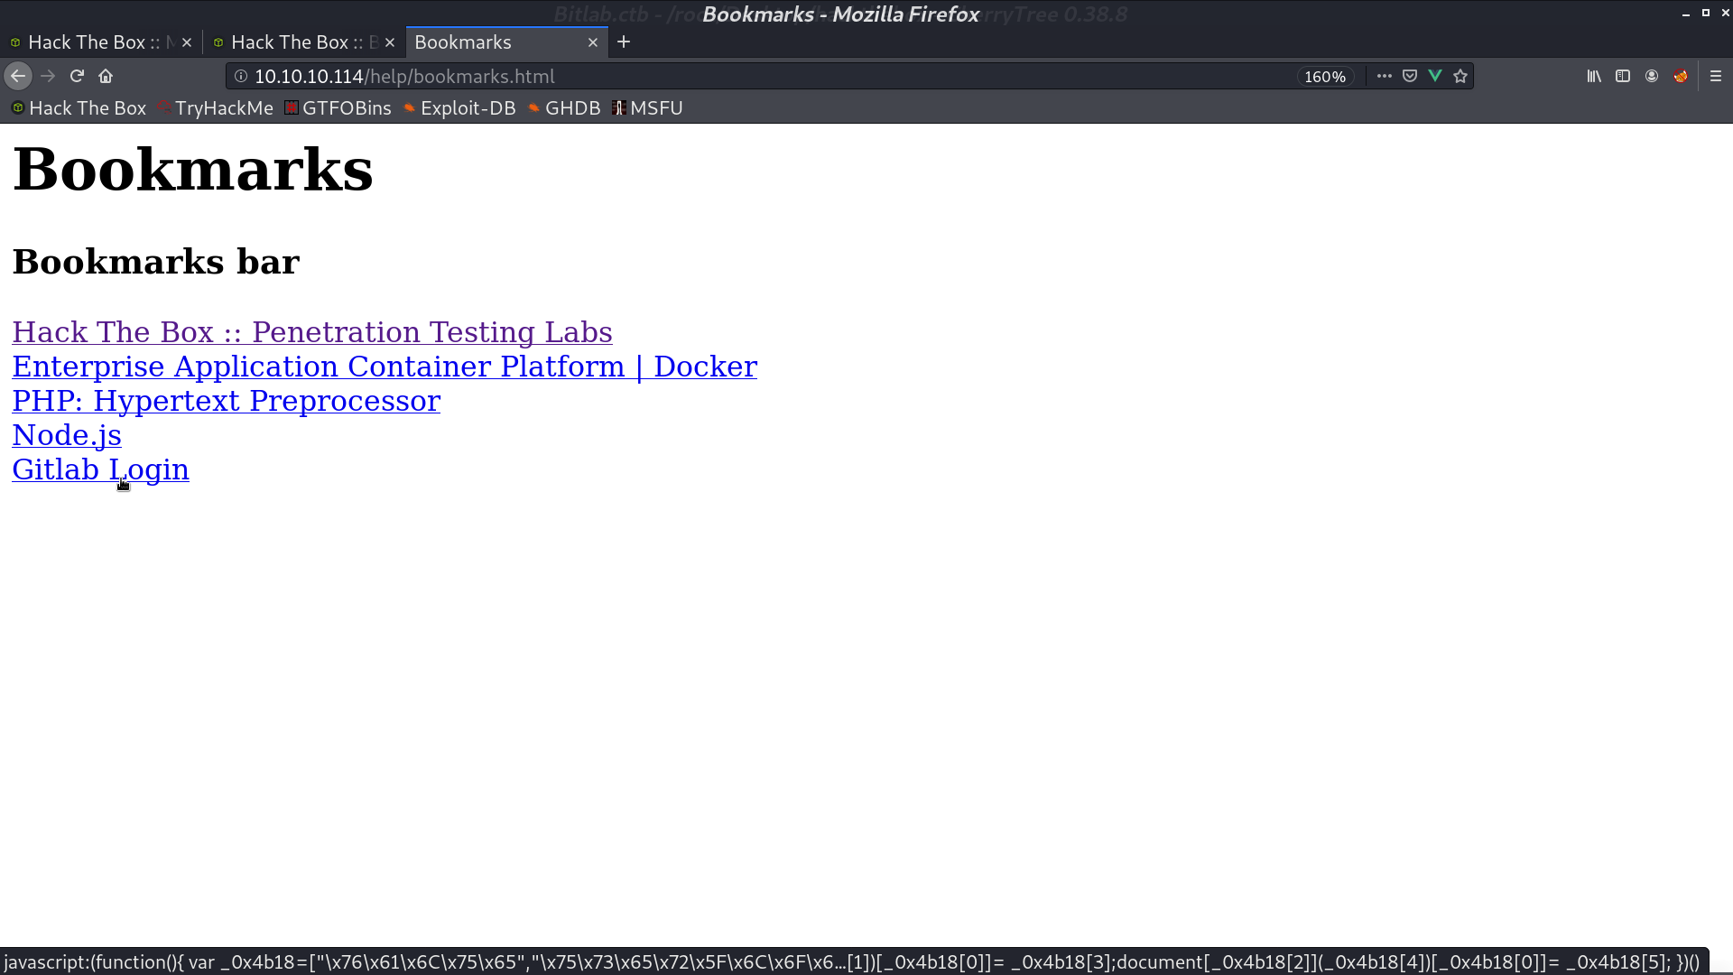
Task: Close the Firefox window
Action: pos(1725,14)
